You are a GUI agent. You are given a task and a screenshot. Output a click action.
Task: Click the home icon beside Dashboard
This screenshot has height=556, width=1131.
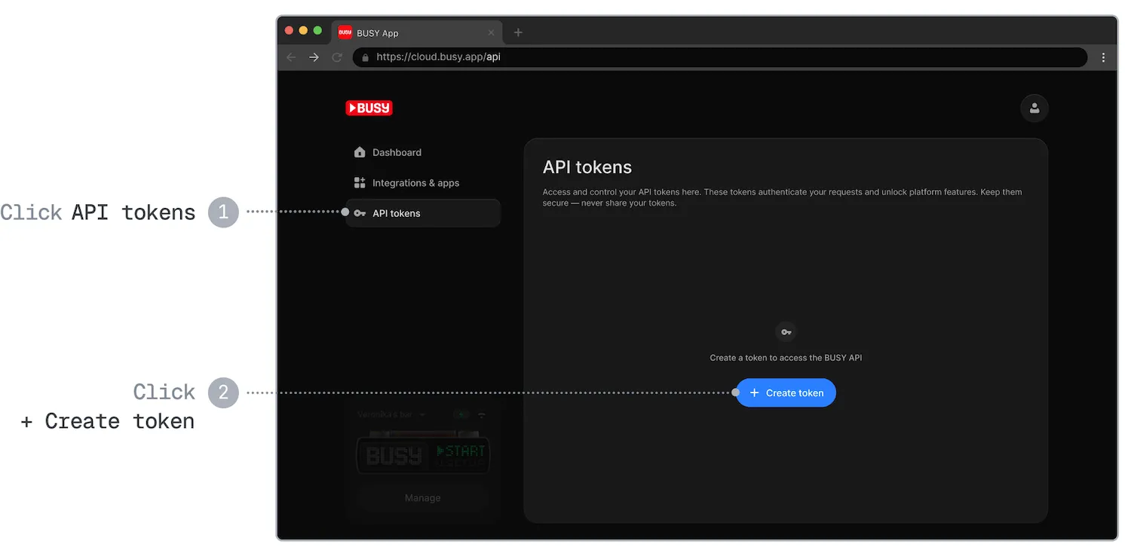tap(360, 152)
